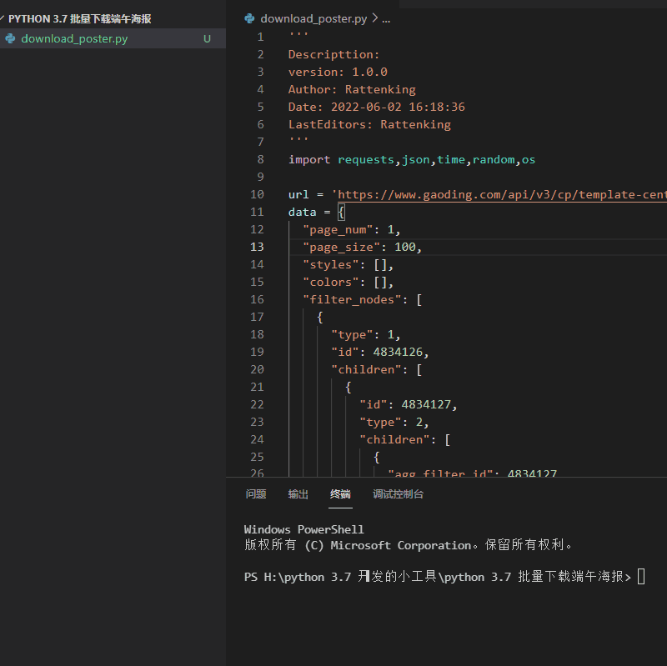Click the Python icon in the breadcrumb
This screenshot has height=666, width=667.
point(249,18)
